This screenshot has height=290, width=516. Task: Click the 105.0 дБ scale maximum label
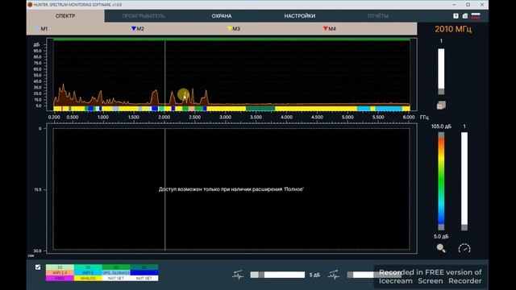click(441, 126)
